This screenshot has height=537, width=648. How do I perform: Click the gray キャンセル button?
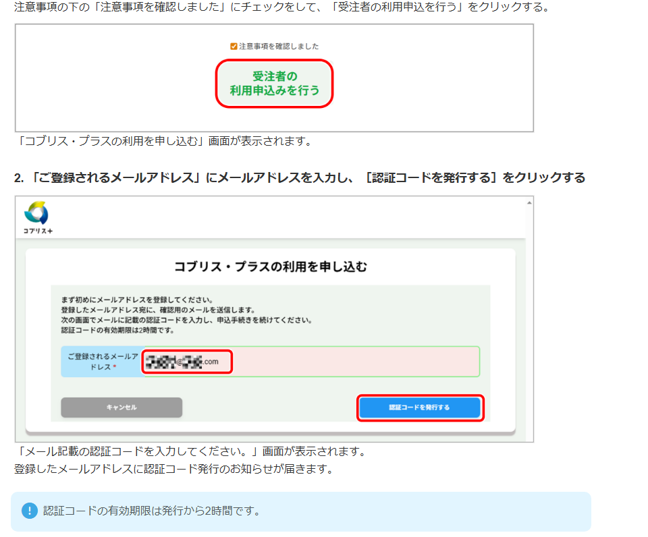click(122, 407)
